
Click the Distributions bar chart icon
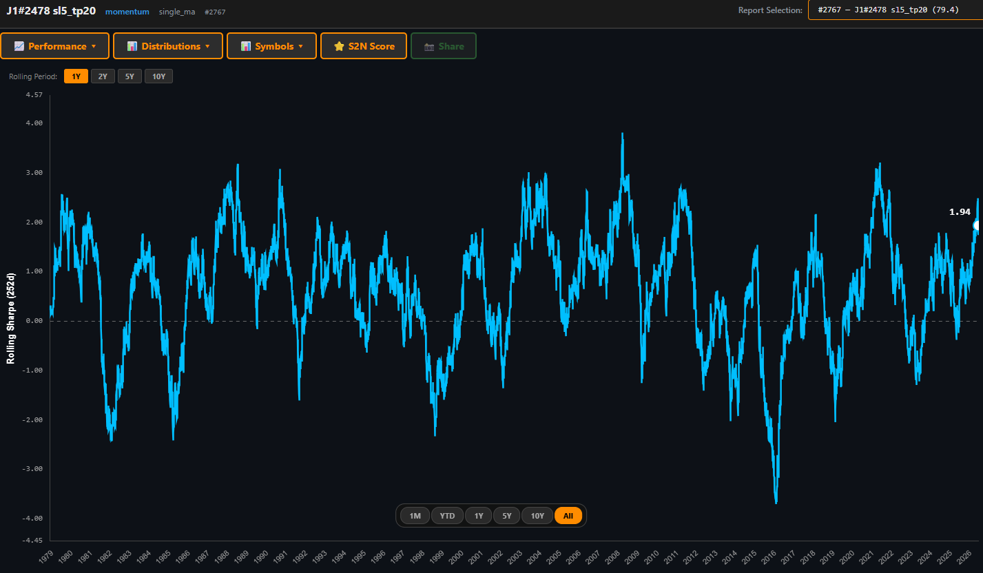tap(132, 46)
